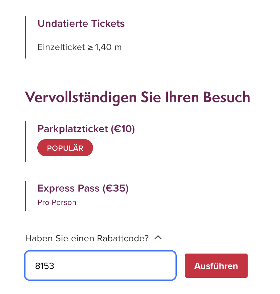Click the vertical bar beside Parkplatzticket
280x294 pixels.
26,141
